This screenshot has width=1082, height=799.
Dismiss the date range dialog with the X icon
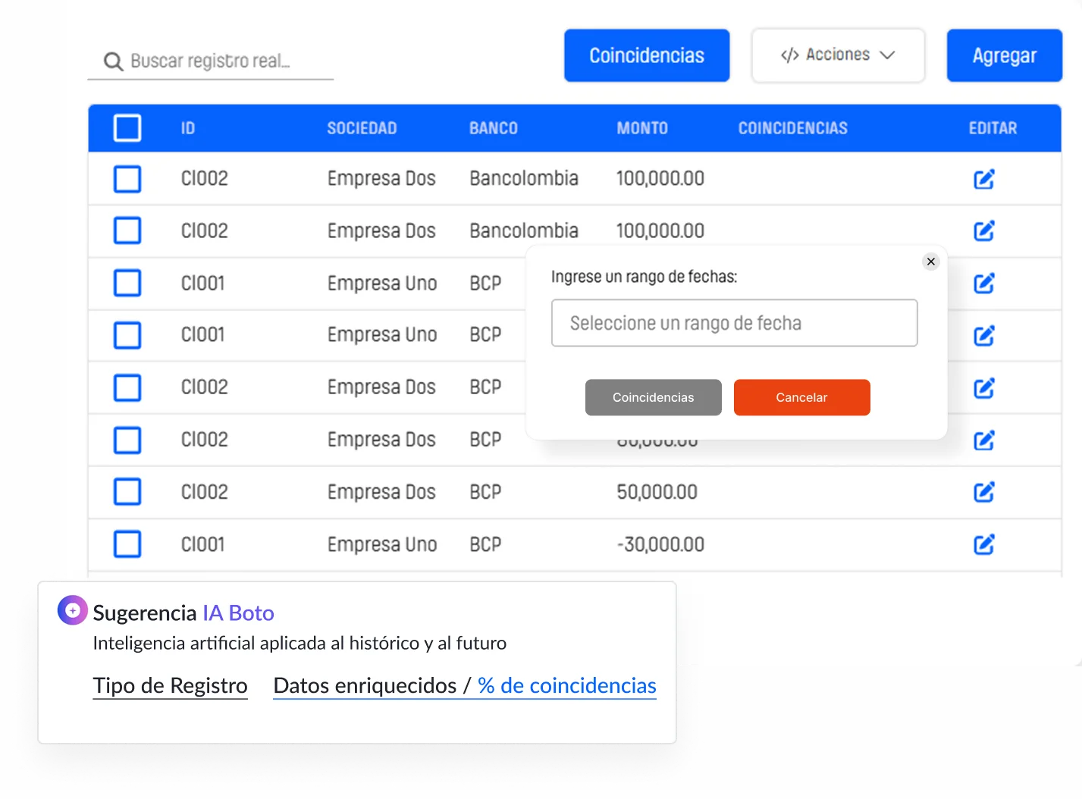[x=930, y=262]
